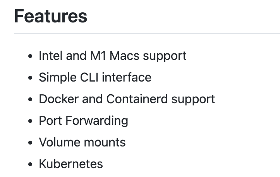Screen dimensions: 280x177
Task: Click the Port Forwarding list item
Action: 83,121
